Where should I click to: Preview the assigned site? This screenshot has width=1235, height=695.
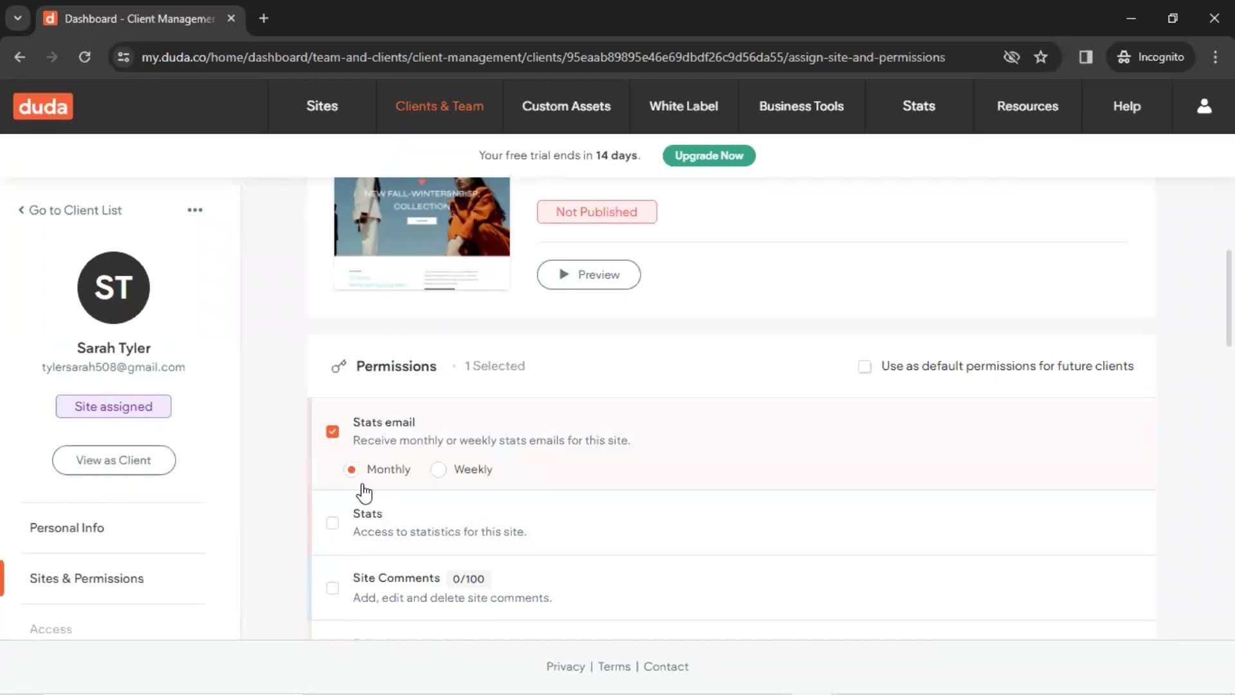coord(589,275)
